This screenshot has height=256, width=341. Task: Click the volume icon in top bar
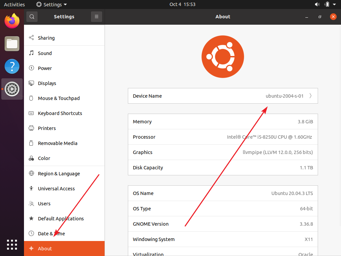[x=317, y=4]
